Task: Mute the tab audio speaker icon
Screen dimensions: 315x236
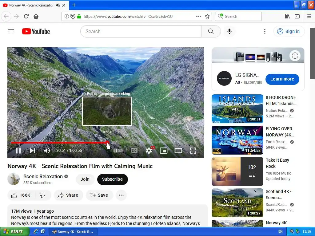Action: click(58, 5)
